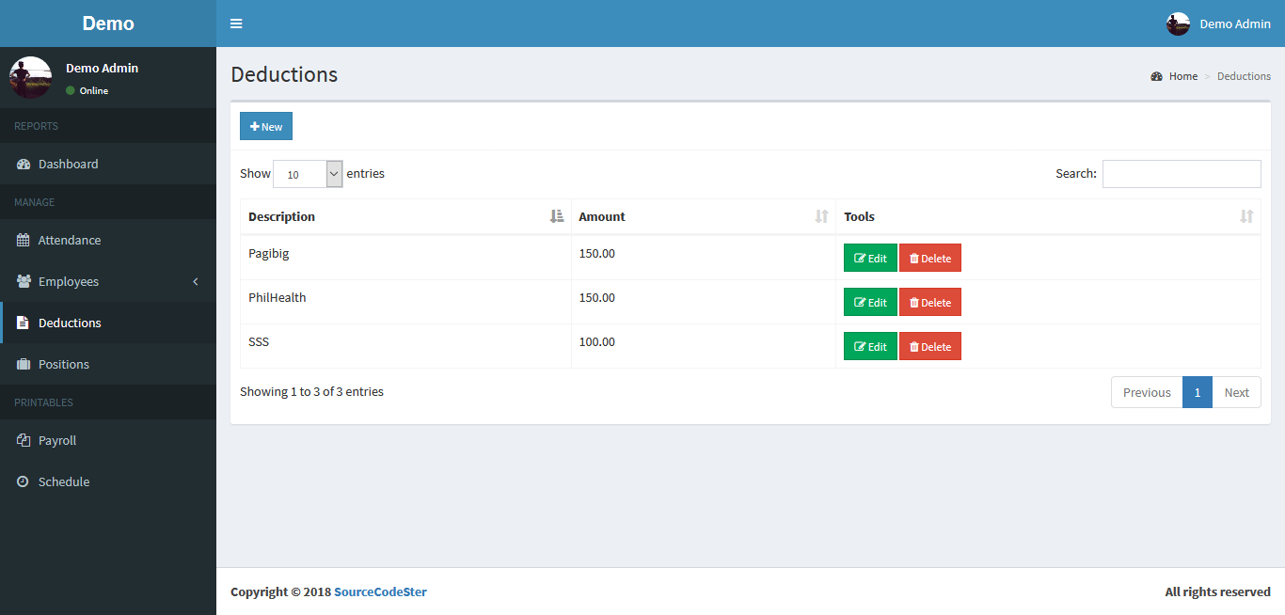This screenshot has height=615, width=1285.
Task: Select page 1 in pagination
Action: [1198, 392]
